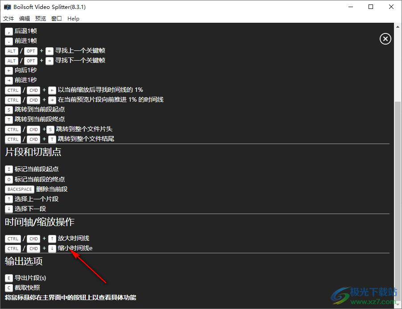Select the text 选择上一个片段
This screenshot has height=309, width=402.
37,199
